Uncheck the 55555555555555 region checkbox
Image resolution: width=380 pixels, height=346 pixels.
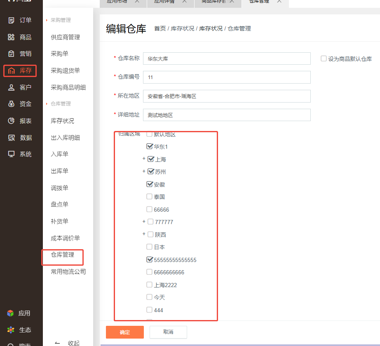150,259
